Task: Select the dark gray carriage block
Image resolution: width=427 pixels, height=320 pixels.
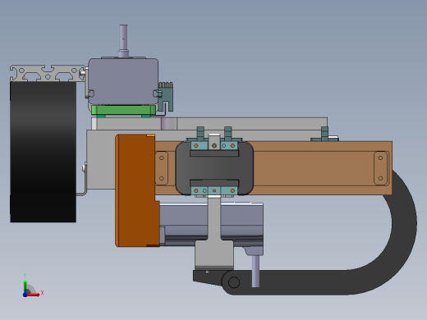Action: point(214,168)
